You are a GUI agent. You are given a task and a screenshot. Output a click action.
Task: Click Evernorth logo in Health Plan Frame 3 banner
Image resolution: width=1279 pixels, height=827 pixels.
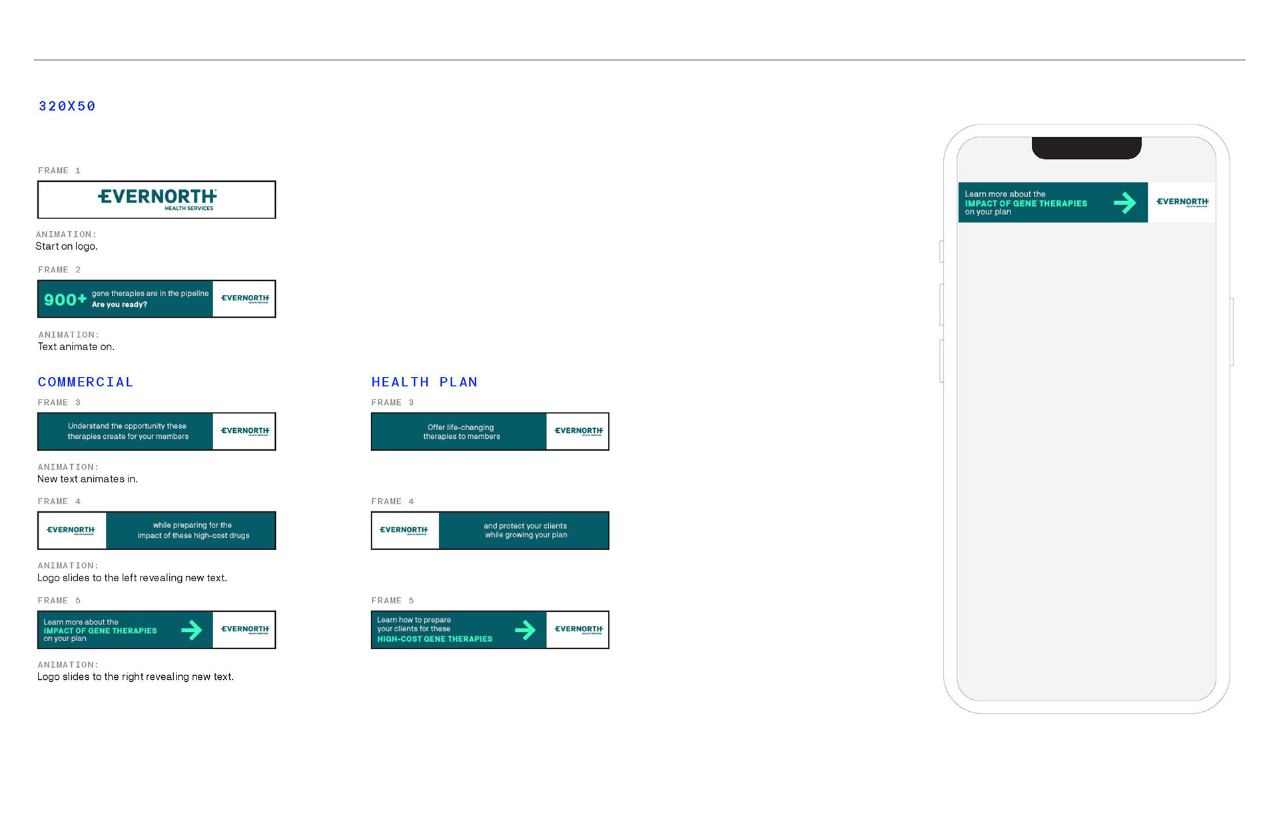(579, 431)
